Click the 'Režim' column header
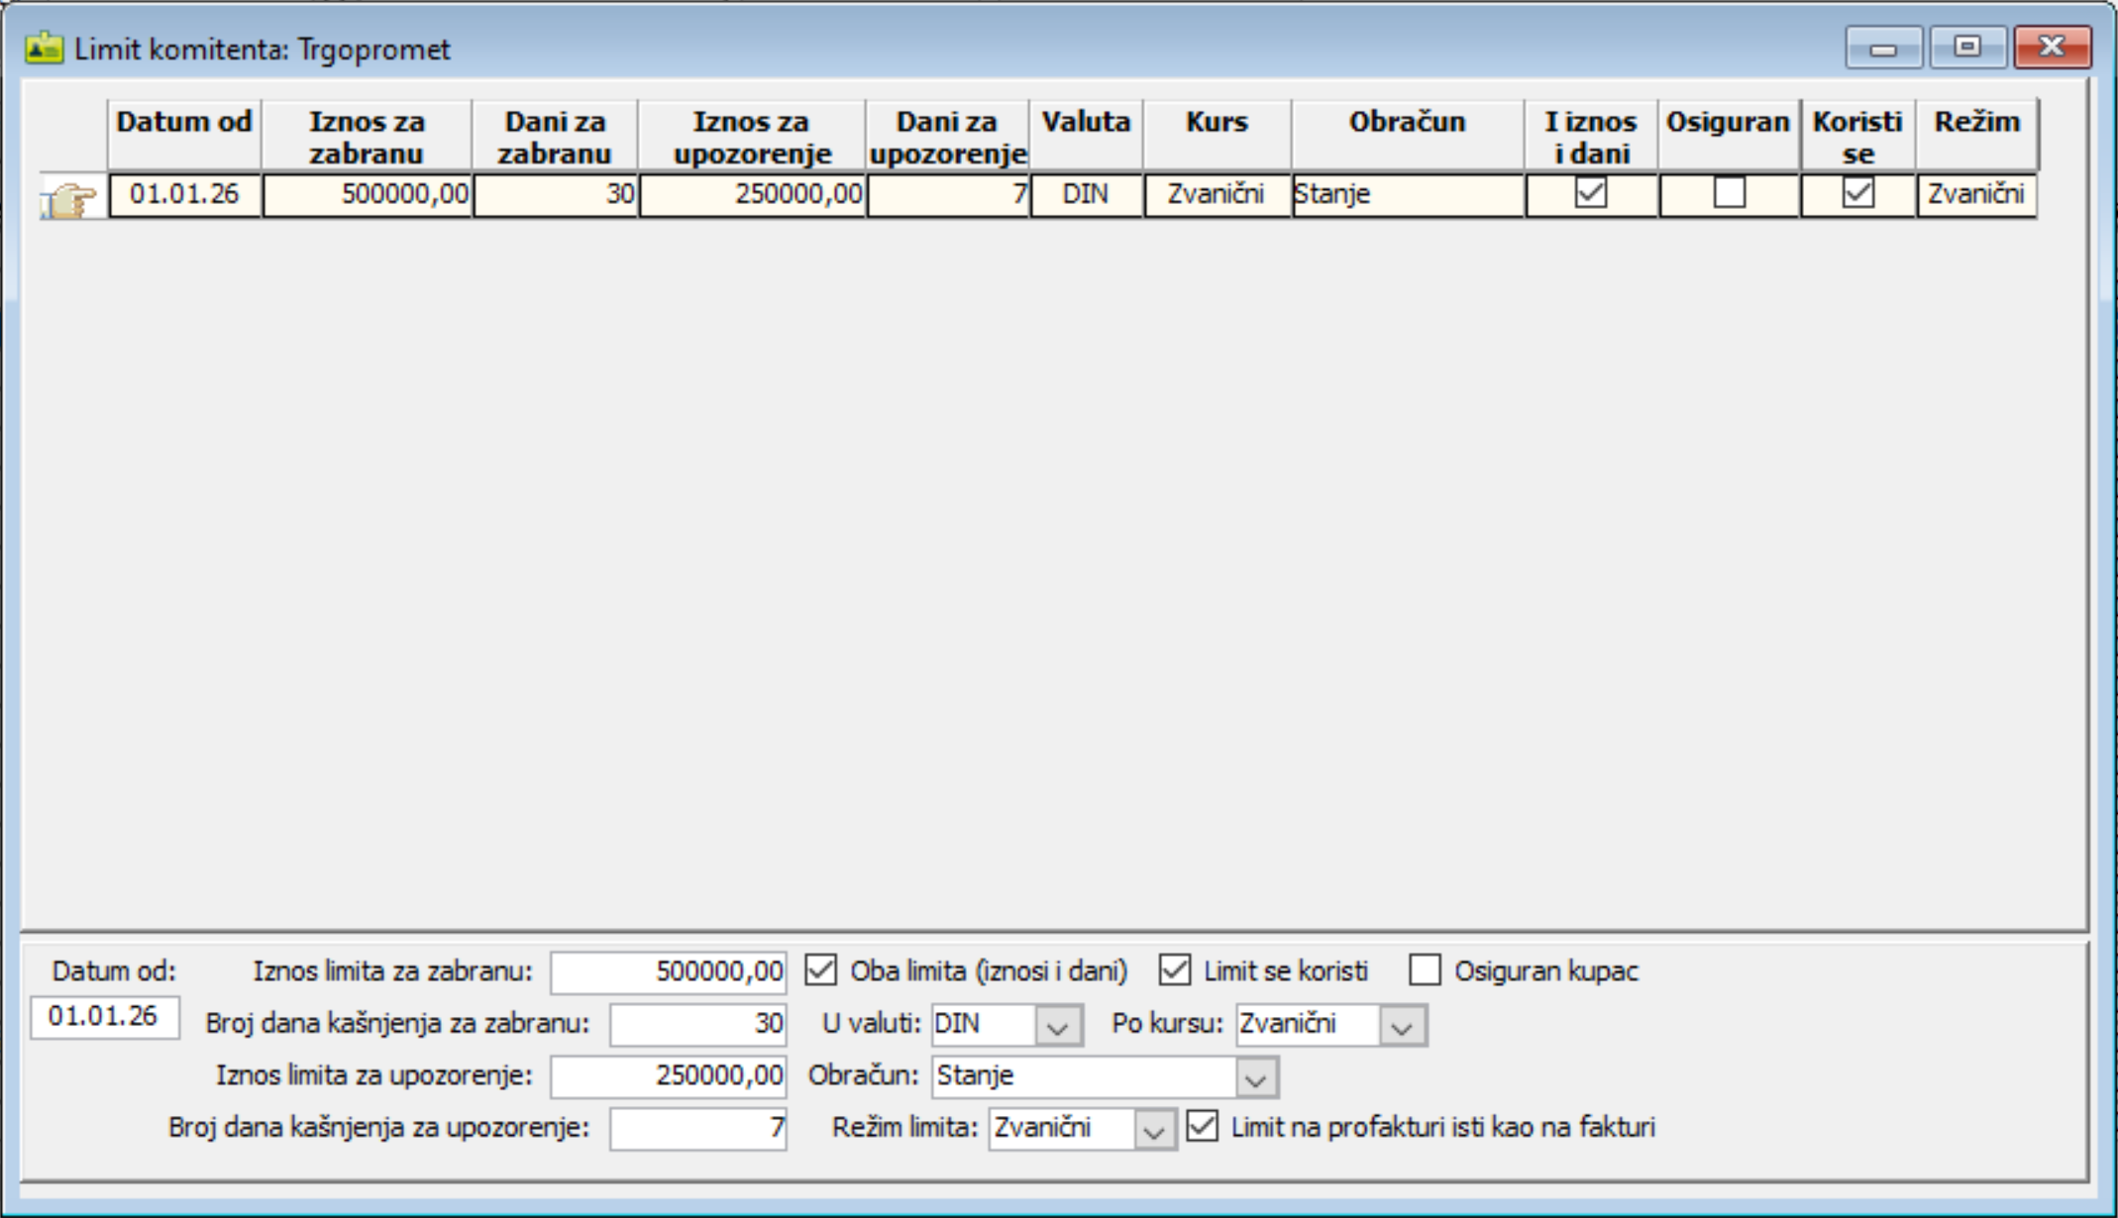Image resolution: width=2118 pixels, height=1218 pixels. 1977,136
